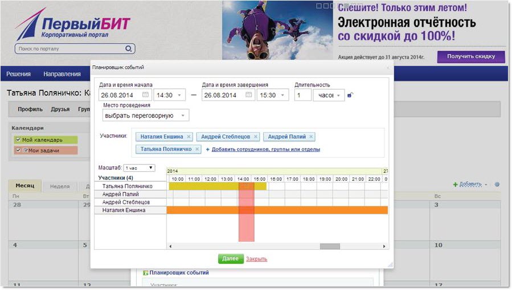The image size is (512, 290).
Task: Open the Масштаб scale dropdown
Action: click(x=139, y=168)
